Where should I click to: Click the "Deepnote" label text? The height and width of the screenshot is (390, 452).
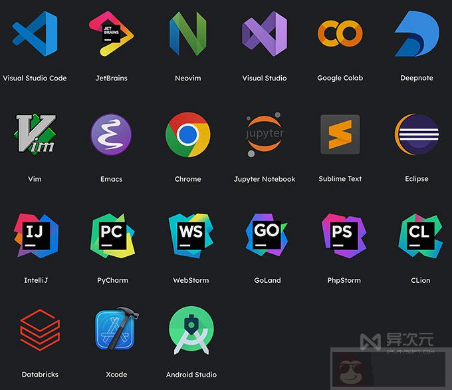pyautogui.click(x=417, y=78)
